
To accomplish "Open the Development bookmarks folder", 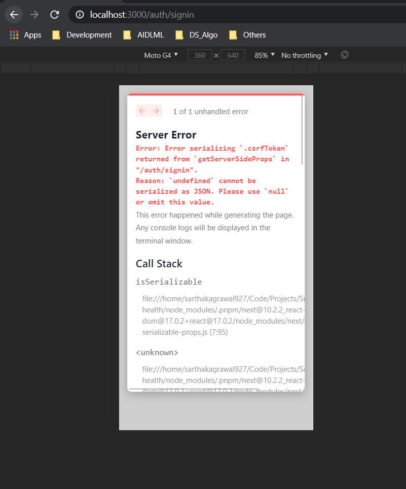I will click(89, 34).
